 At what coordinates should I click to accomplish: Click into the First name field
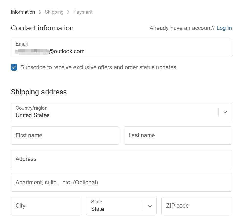65,135
